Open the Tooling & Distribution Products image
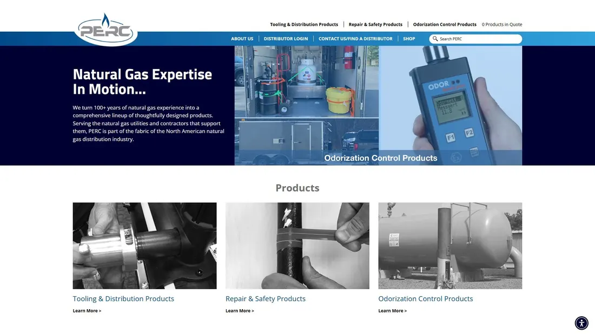The image size is (595, 334). coord(144,246)
